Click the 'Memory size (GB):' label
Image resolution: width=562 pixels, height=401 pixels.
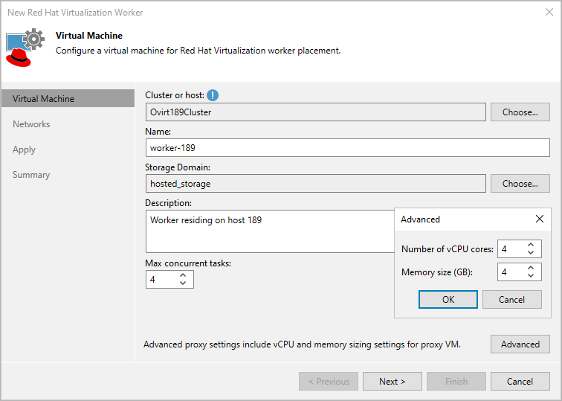click(437, 272)
